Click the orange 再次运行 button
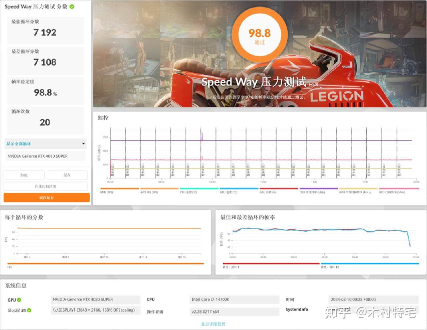The width and height of the screenshot is (427, 330). (x=47, y=198)
